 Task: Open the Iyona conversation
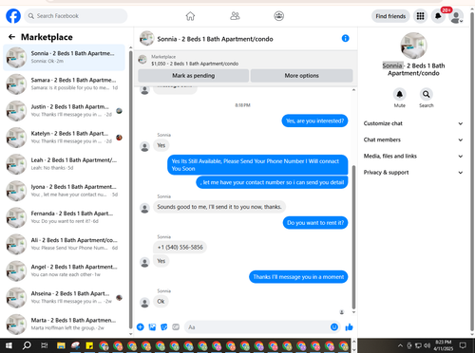[64, 191]
